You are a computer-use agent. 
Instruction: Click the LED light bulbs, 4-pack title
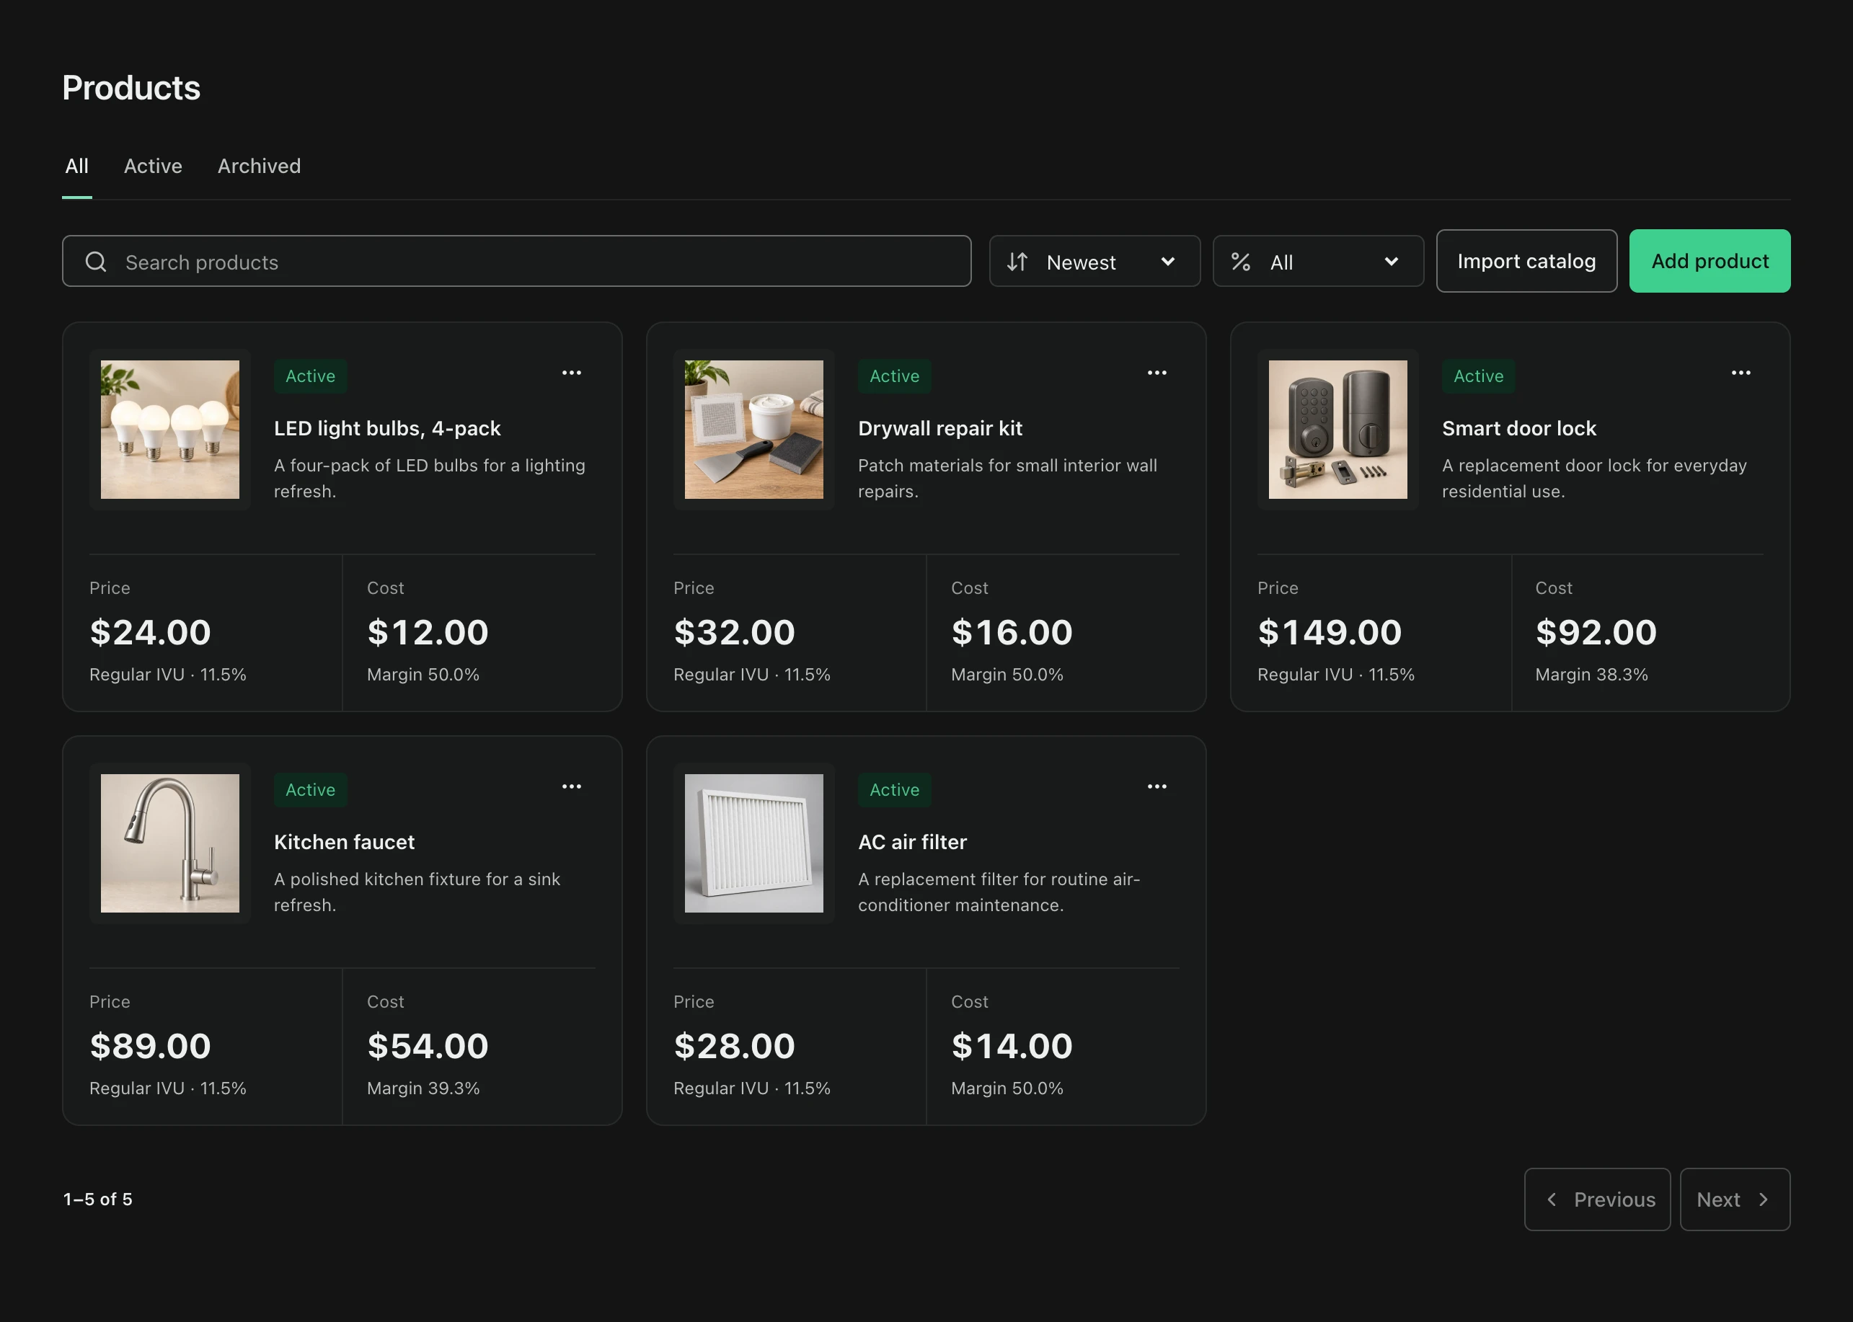tap(387, 428)
